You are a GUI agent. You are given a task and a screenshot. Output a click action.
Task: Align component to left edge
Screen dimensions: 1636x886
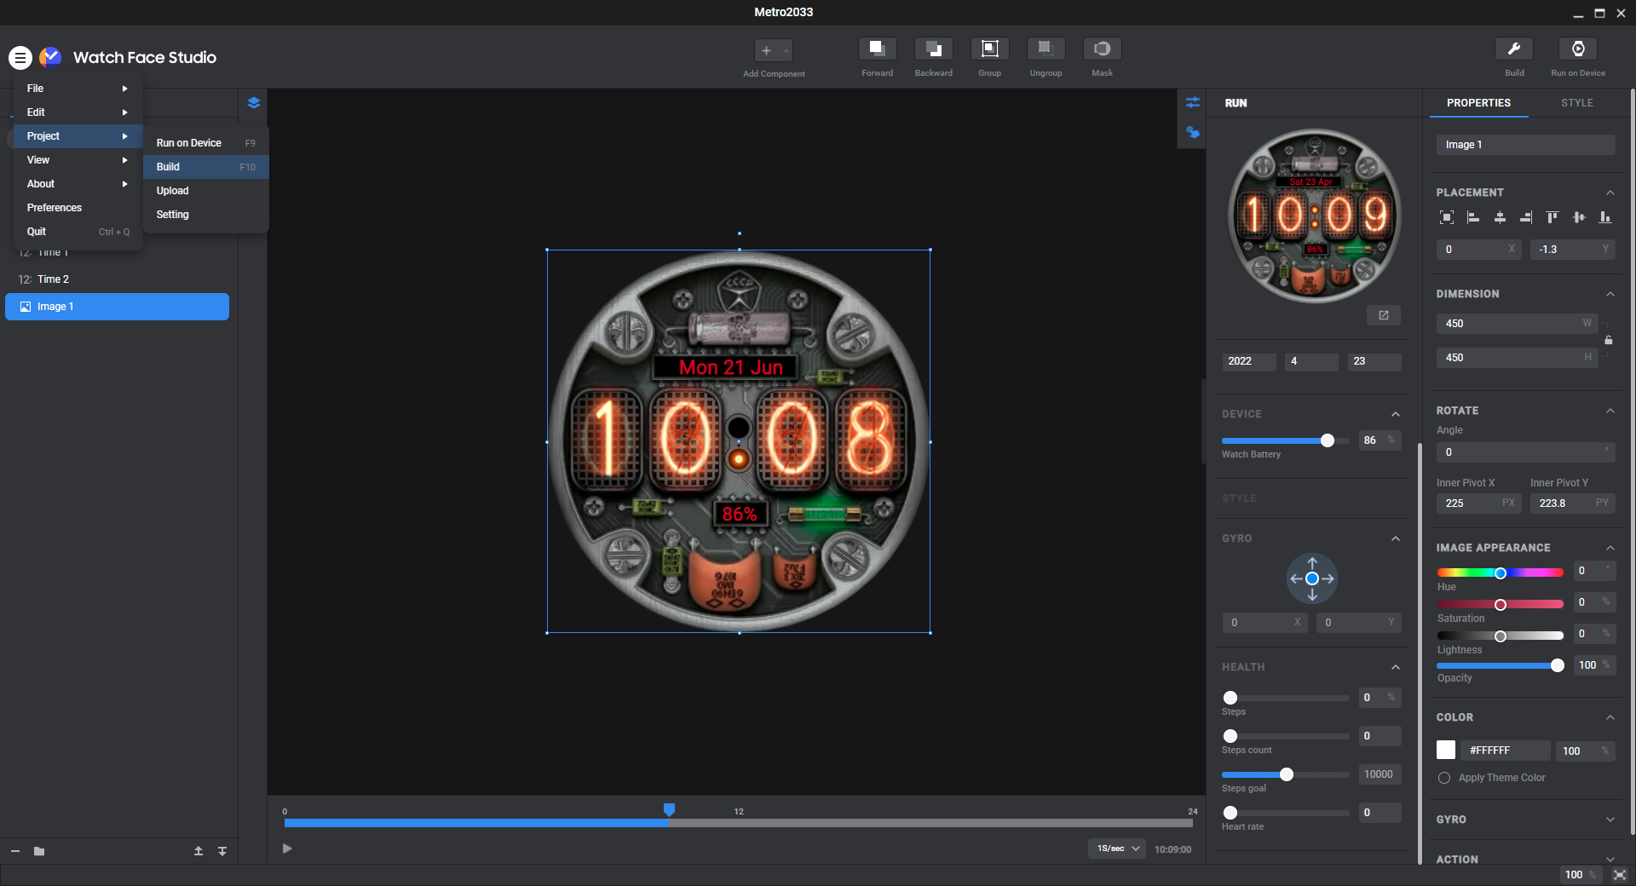(1473, 217)
